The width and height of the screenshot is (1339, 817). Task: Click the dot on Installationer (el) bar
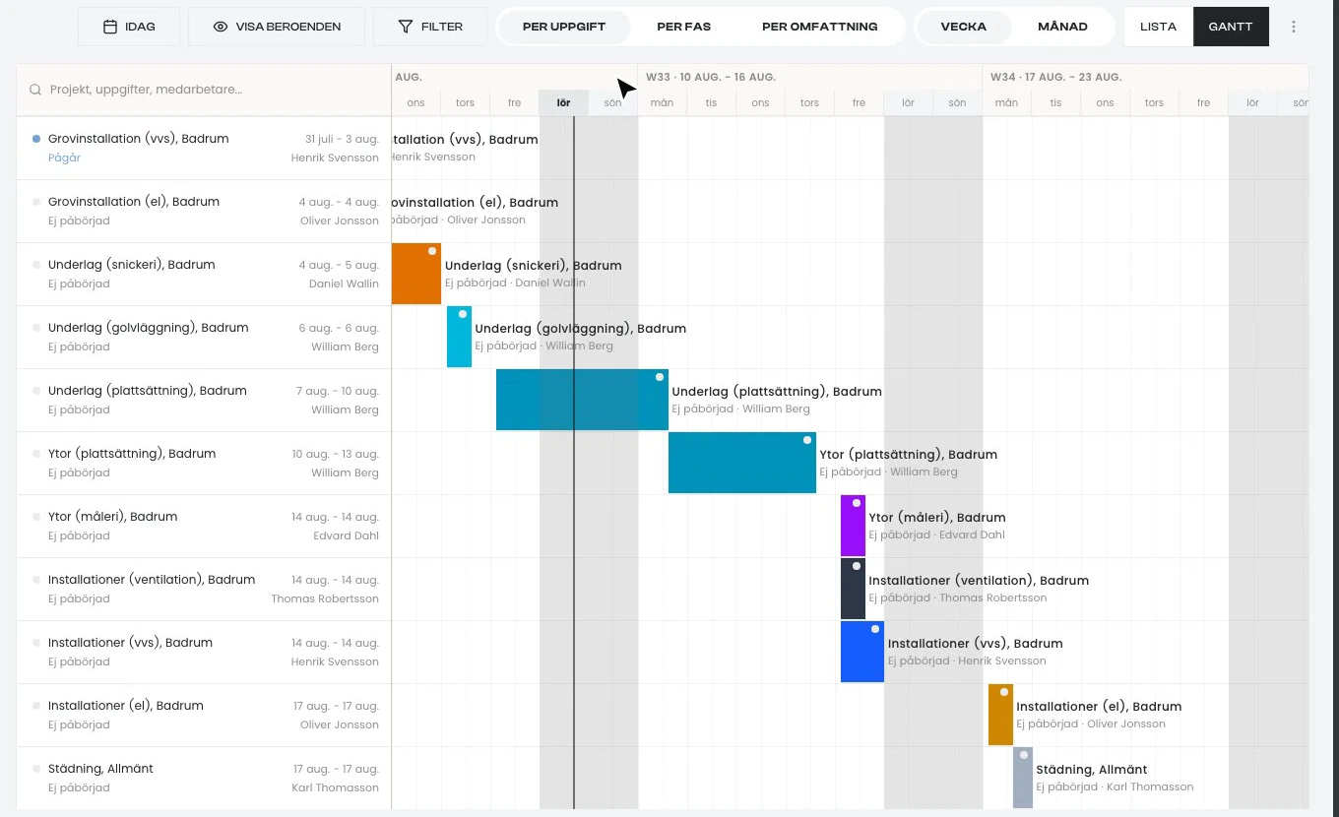[1004, 692]
